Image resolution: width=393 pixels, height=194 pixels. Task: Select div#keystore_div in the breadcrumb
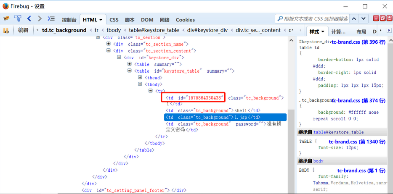click(207, 30)
